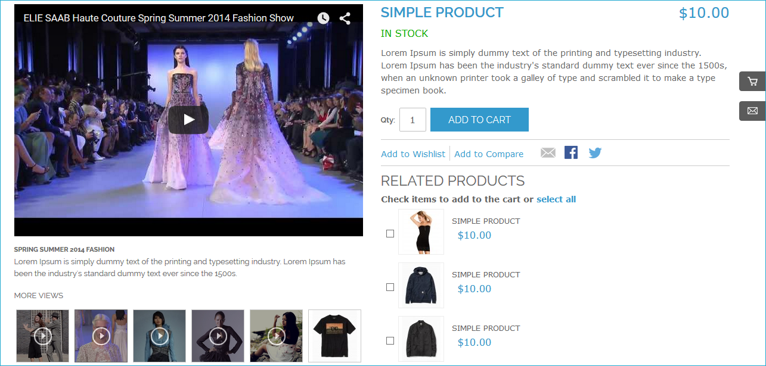Viewport: 766px width, 366px height.
Task: Click the Add to Compare link
Action: 489,154
